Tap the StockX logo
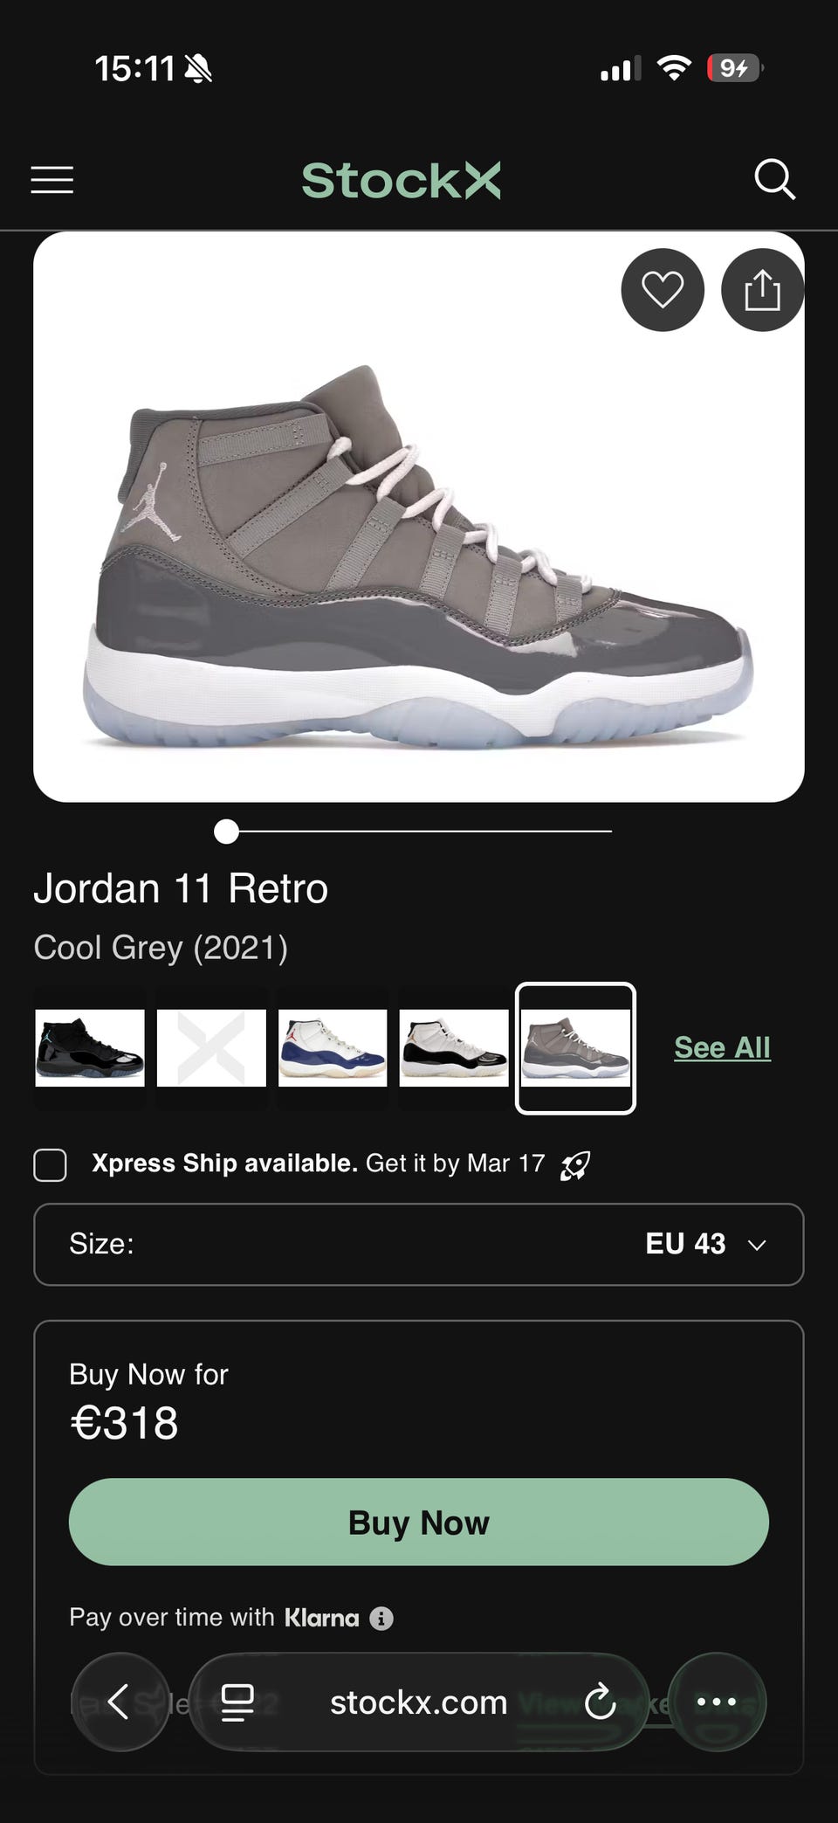The height and width of the screenshot is (1823, 838). pyautogui.click(x=402, y=180)
